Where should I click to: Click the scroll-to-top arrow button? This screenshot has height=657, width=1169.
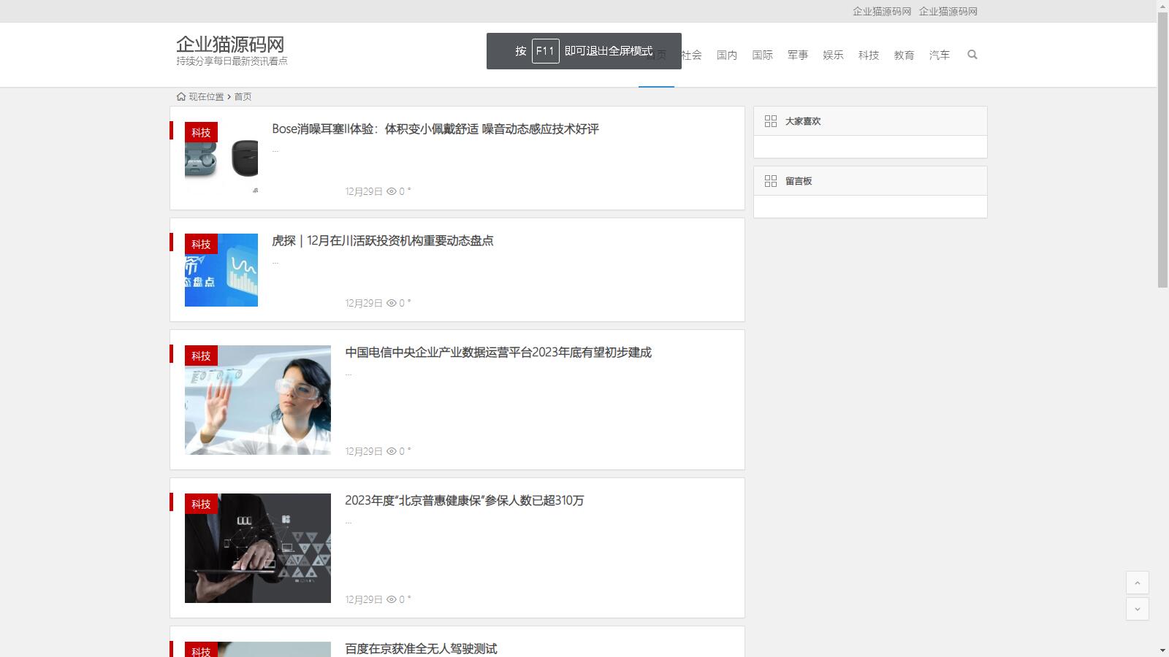click(x=1137, y=583)
